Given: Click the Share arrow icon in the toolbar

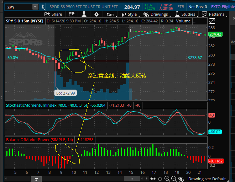Looking at the screenshot, I should 47,14.
